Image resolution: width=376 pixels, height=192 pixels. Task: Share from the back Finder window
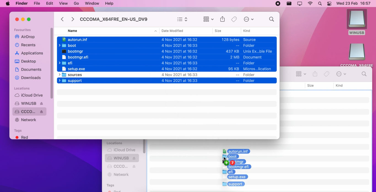point(315,74)
